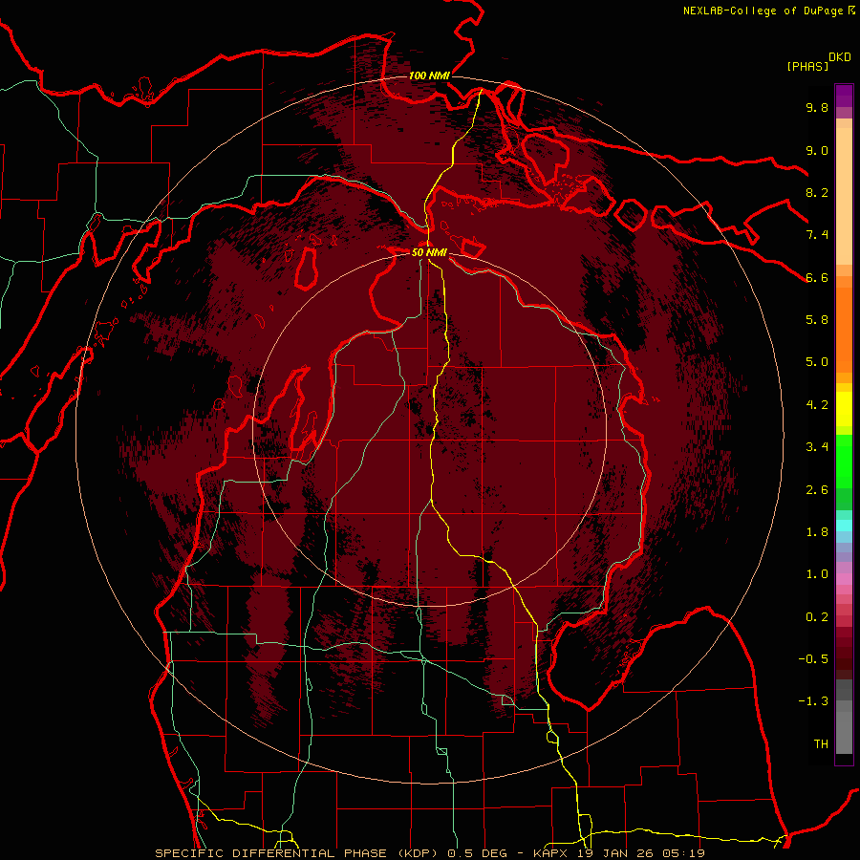Click the SPECIFIC DIFFERENTIAL PHASE (KDP) title text
Image resolution: width=860 pixels, height=860 pixels.
pyautogui.click(x=296, y=853)
